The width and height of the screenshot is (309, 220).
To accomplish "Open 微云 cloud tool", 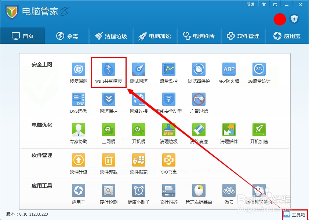I will click(229, 194).
